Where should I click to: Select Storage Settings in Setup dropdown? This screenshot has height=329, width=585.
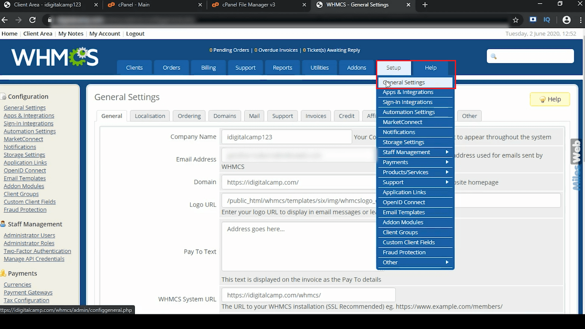(415, 142)
